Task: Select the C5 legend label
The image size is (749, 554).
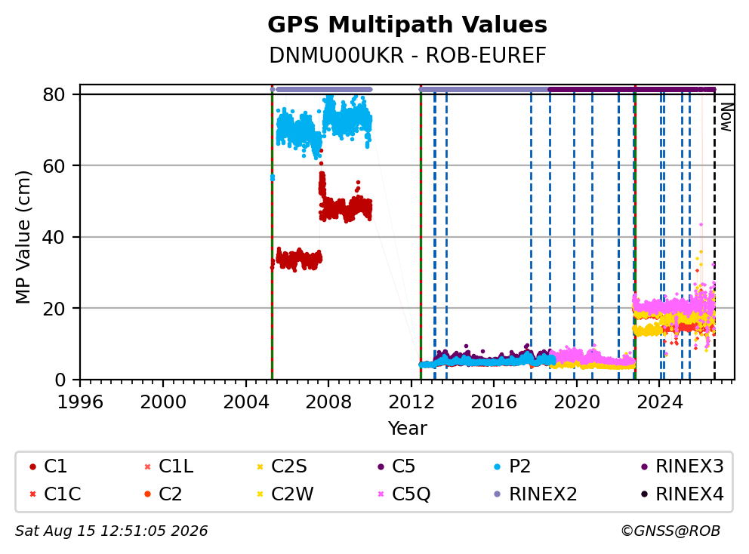Action: click(403, 466)
